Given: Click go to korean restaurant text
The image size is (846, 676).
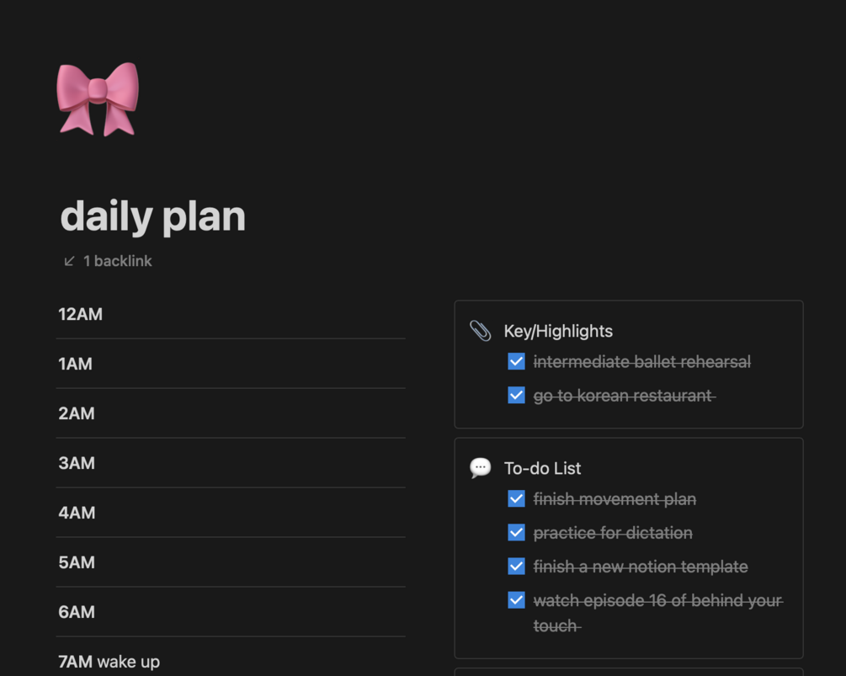Looking at the screenshot, I should click(x=623, y=396).
